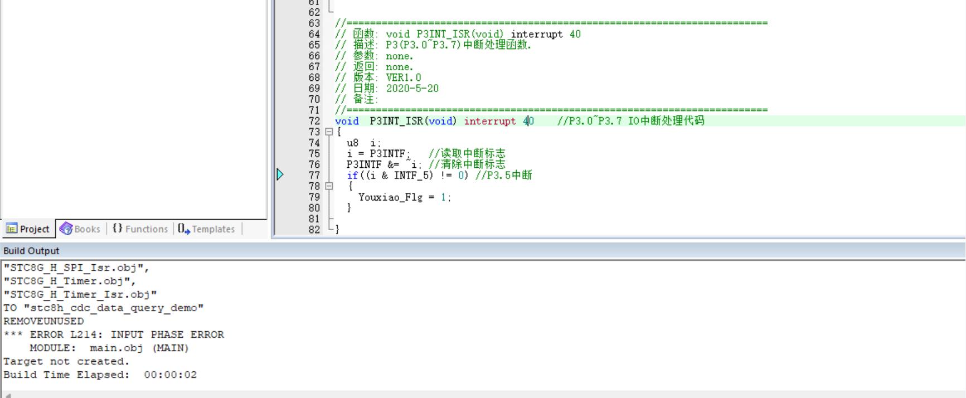Viewport: 966px width, 398px height.
Task: Click 'Target not created.' output line
Action: tap(66, 361)
